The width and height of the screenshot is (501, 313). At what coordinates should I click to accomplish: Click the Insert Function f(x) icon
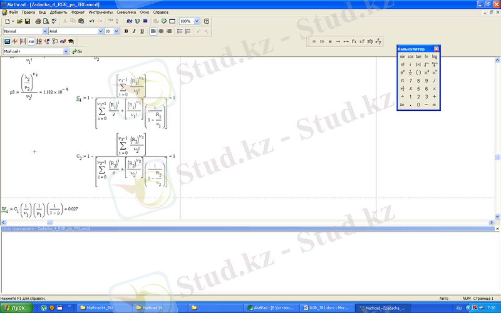pos(129,21)
